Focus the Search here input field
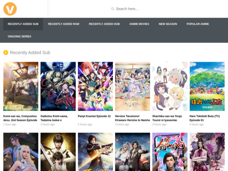The height and width of the screenshot is (171, 228). point(127,9)
